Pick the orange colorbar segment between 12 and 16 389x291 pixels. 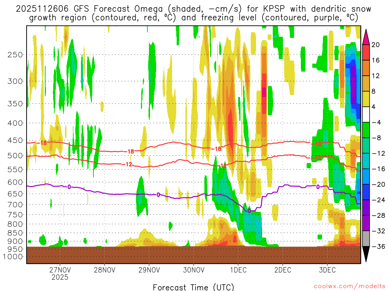(366, 68)
